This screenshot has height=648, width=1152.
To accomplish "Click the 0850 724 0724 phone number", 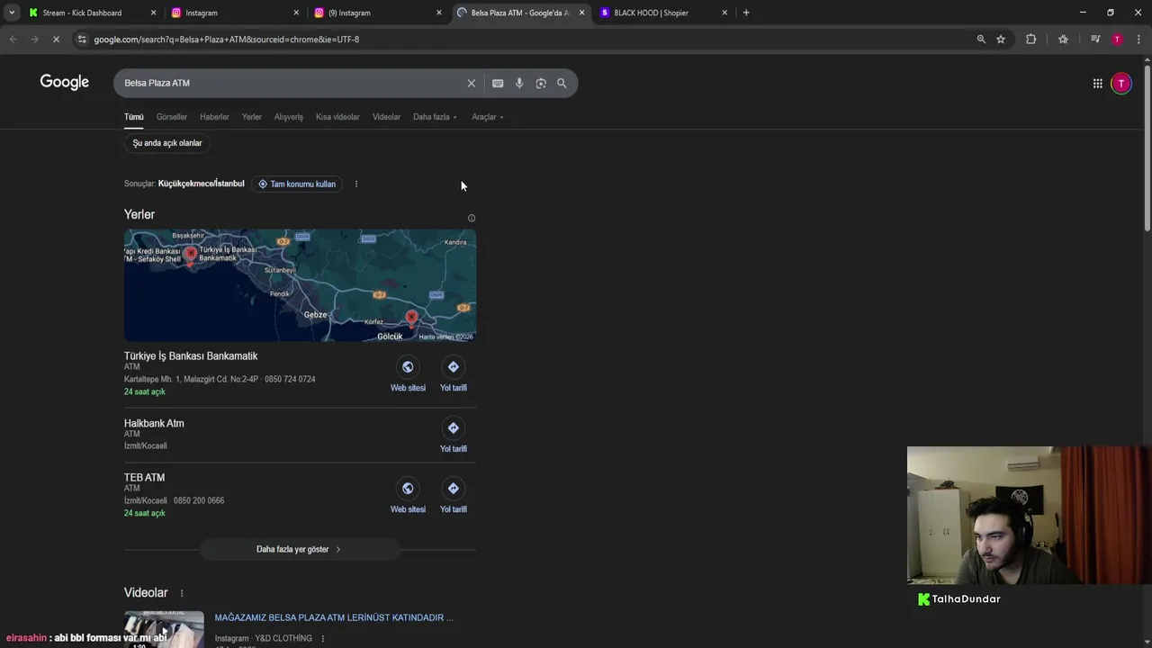I will [290, 379].
